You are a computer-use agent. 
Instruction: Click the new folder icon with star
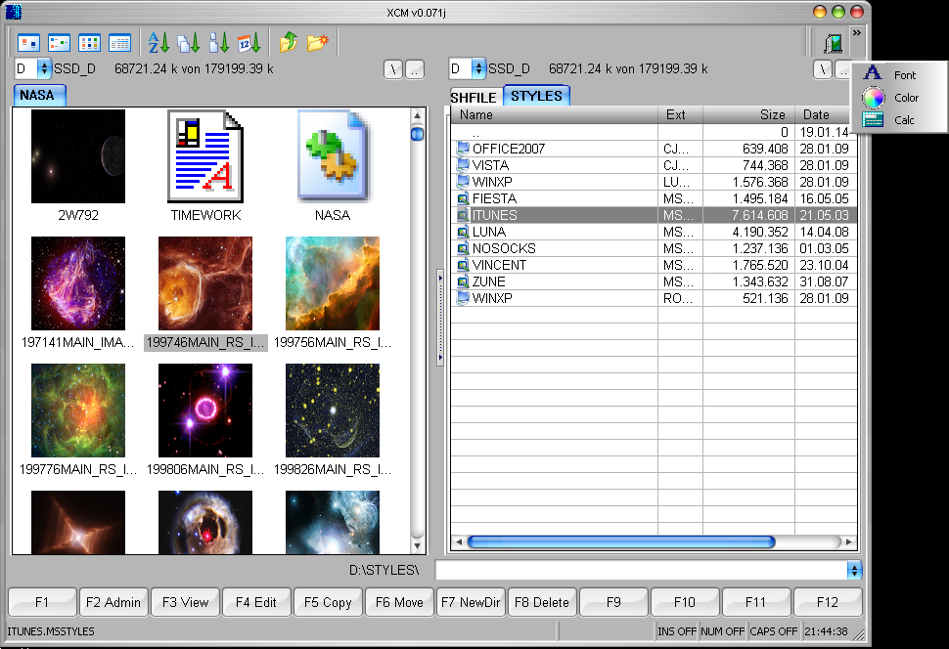(x=318, y=43)
